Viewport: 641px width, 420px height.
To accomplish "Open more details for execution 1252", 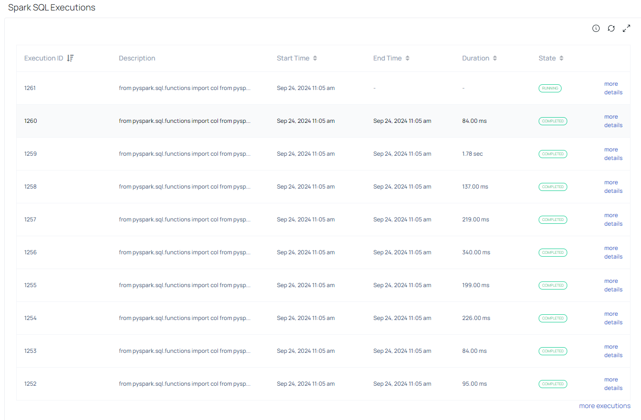I will (613, 384).
